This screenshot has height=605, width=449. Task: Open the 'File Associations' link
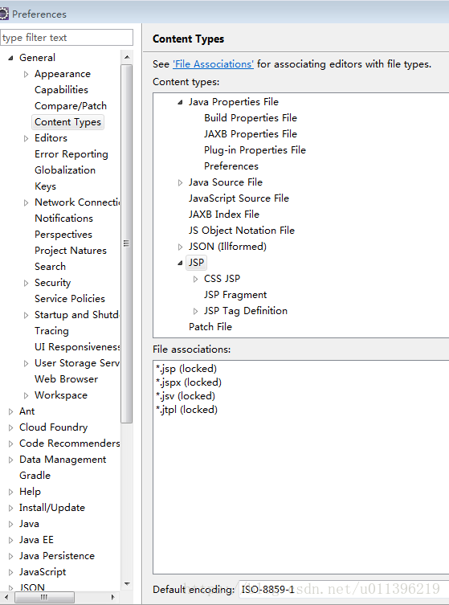[213, 64]
